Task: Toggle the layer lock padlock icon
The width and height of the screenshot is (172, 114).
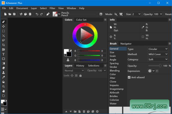Action: point(81,76)
